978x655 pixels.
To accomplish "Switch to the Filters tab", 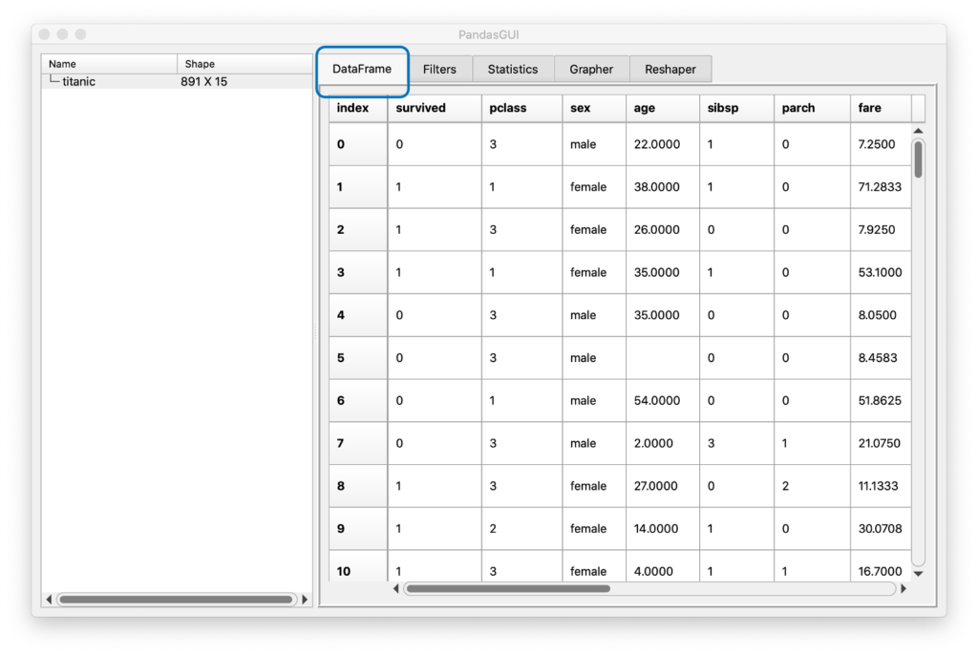I will pyautogui.click(x=439, y=69).
